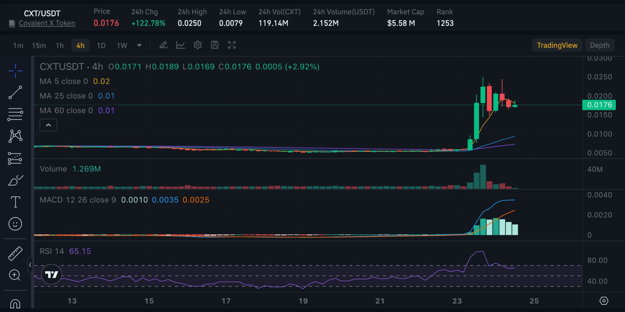Select the measure ruler tool
Viewport: 625px width, 312px height.
click(x=15, y=253)
